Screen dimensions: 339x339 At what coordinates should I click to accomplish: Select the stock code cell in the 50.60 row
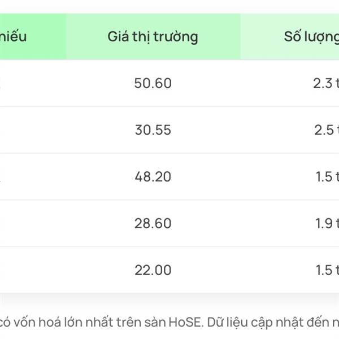pyautogui.click(x=33, y=83)
